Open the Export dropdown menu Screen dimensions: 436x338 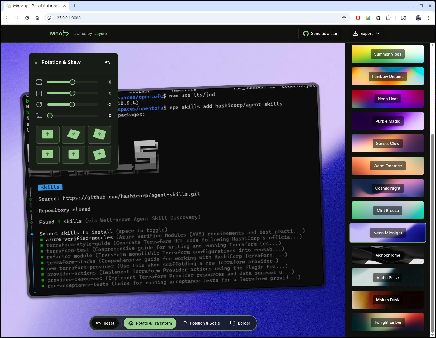tap(366, 34)
